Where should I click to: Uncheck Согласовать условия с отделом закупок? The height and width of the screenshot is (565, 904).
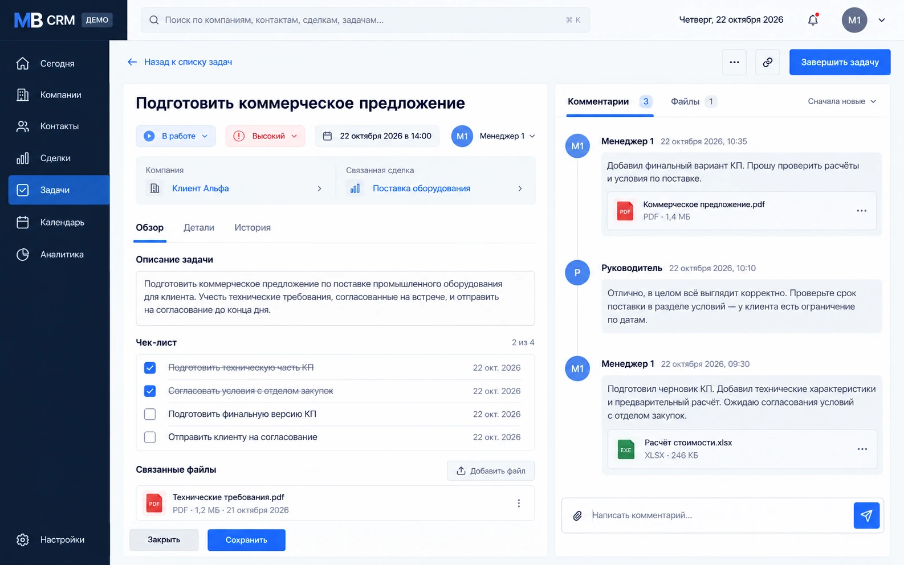[x=150, y=391]
